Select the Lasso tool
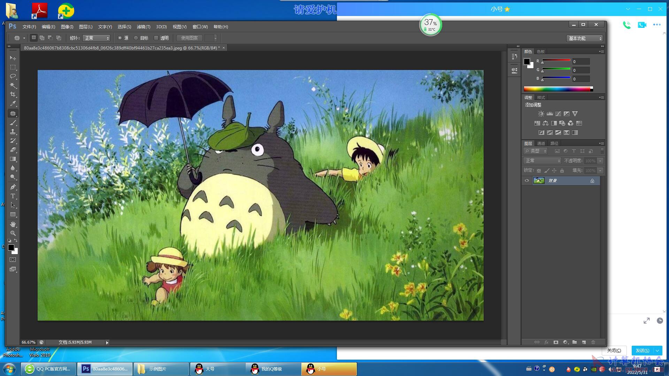This screenshot has width=669, height=376. [13, 76]
